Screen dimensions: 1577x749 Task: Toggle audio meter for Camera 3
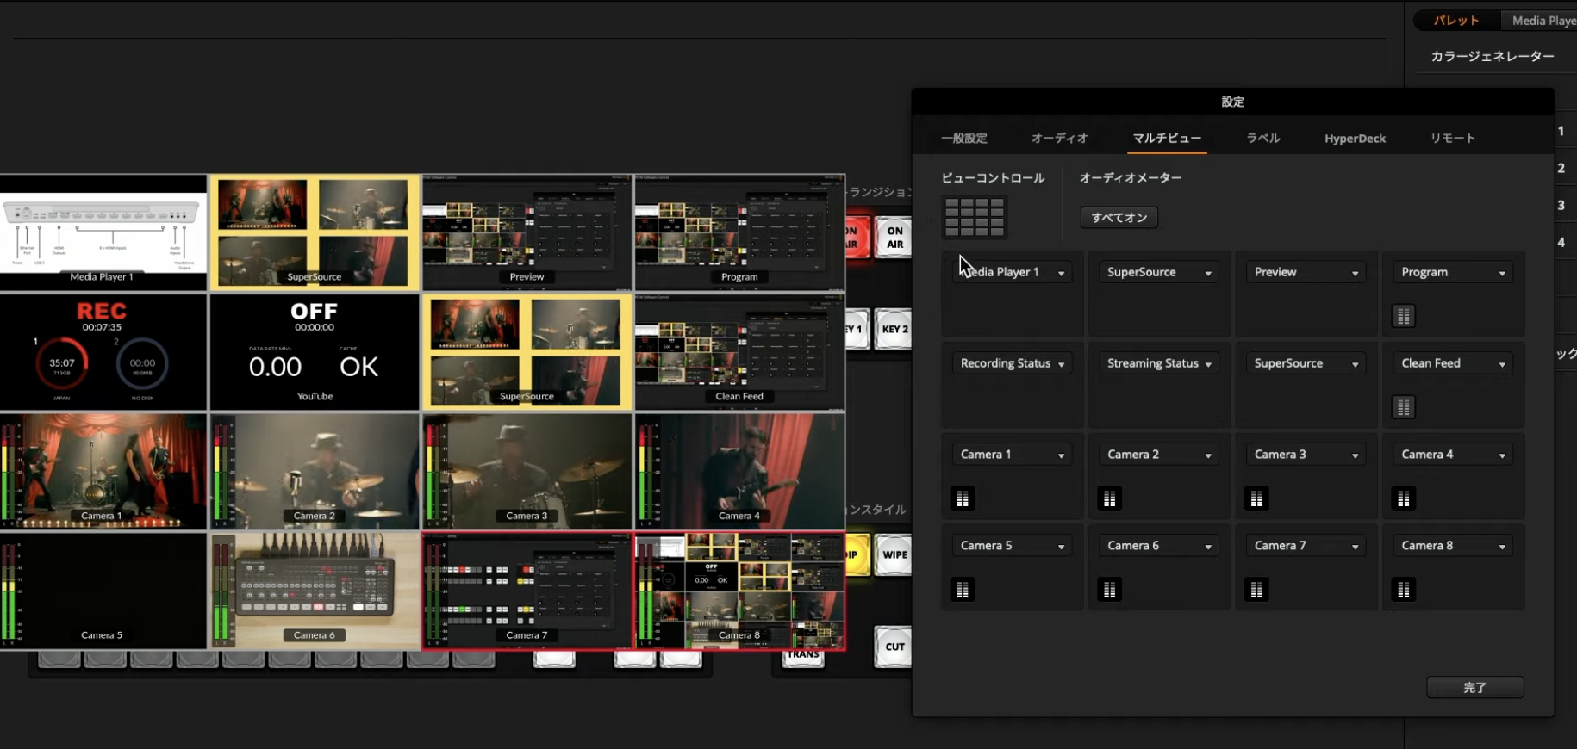[1256, 498]
